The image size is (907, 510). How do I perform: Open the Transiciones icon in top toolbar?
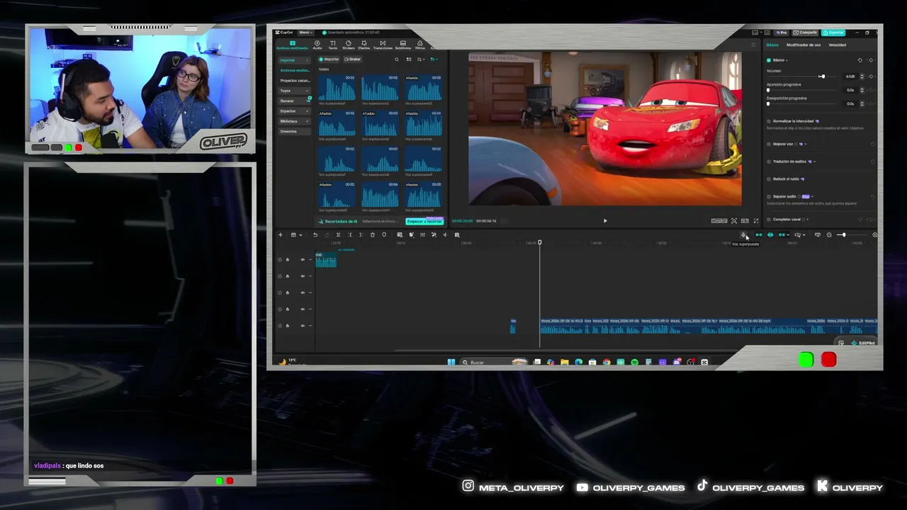click(x=383, y=45)
